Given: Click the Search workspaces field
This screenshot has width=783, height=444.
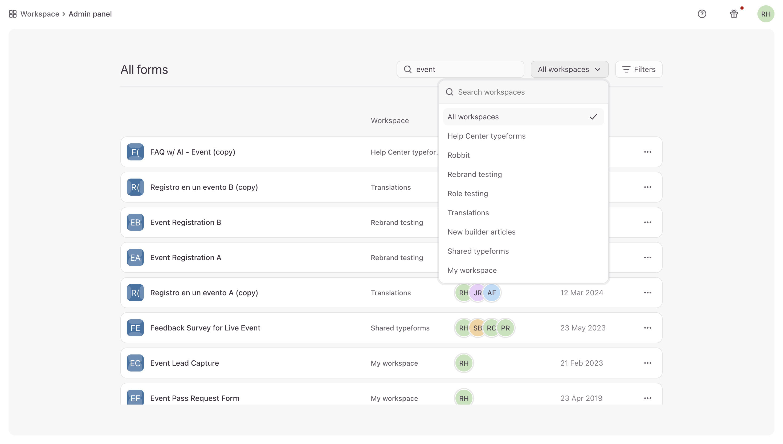Looking at the screenshot, I should (x=527, y=92).
